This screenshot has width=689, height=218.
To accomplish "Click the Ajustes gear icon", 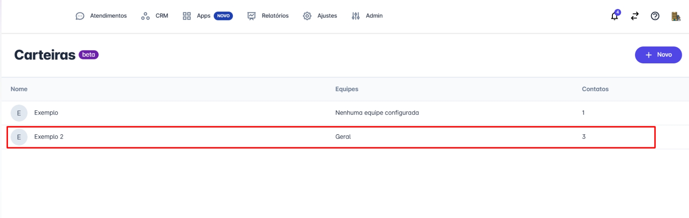I will tap(307, 16).
